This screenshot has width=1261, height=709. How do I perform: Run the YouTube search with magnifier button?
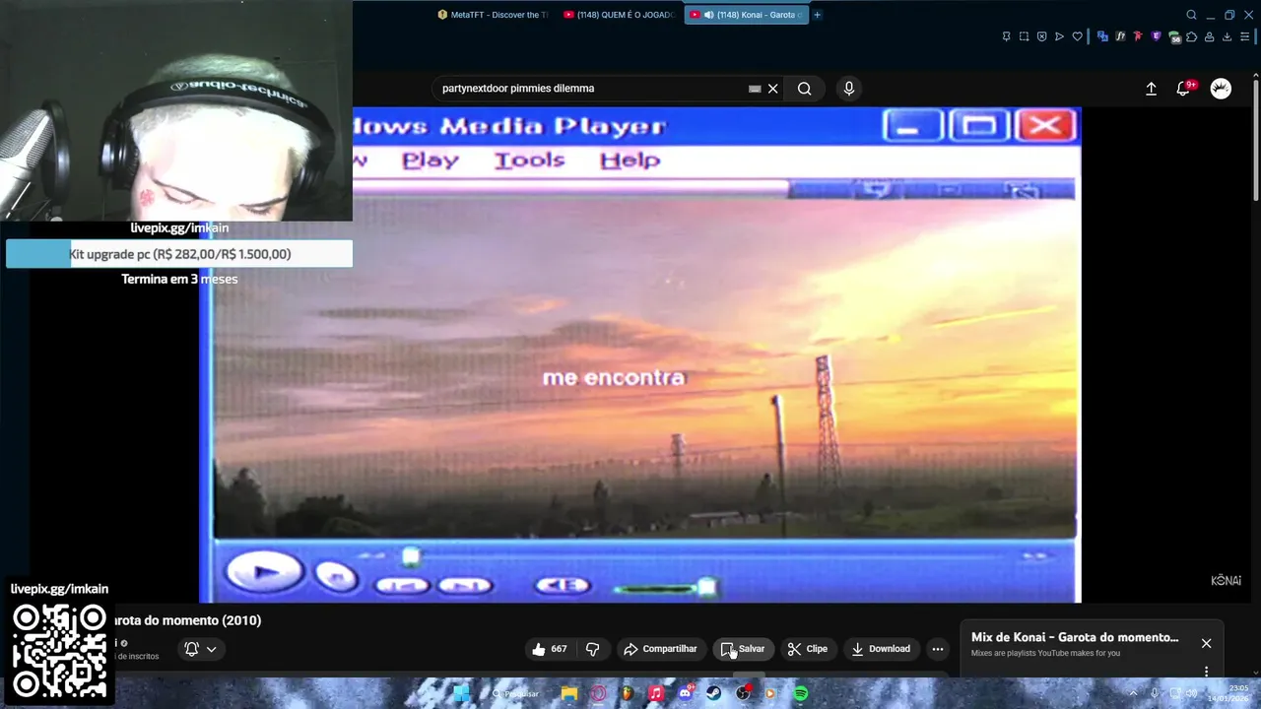(x=805, y=89)
